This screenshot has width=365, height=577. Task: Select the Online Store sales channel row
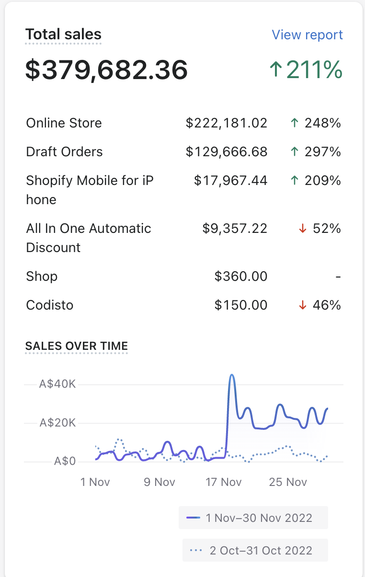[64, 123]
